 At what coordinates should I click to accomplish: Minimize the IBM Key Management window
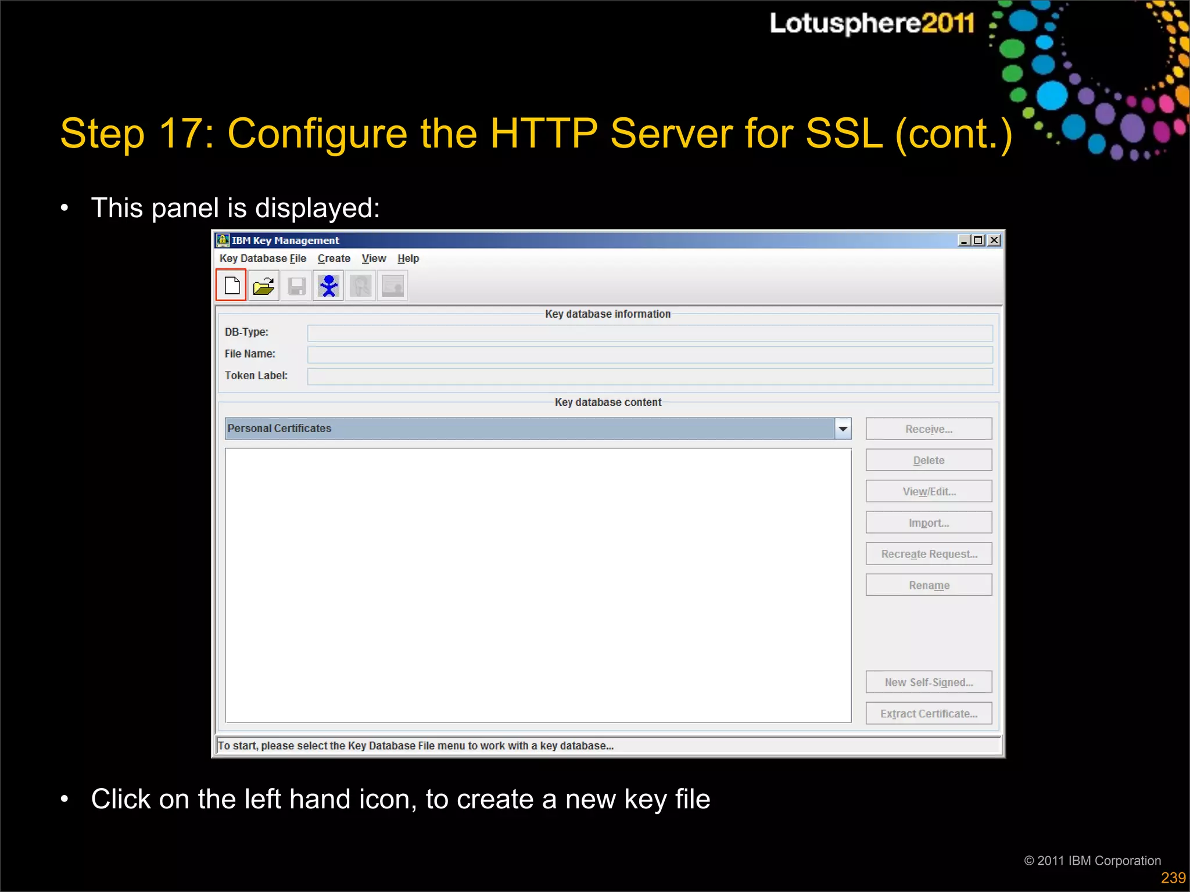[x=964, y=240]
